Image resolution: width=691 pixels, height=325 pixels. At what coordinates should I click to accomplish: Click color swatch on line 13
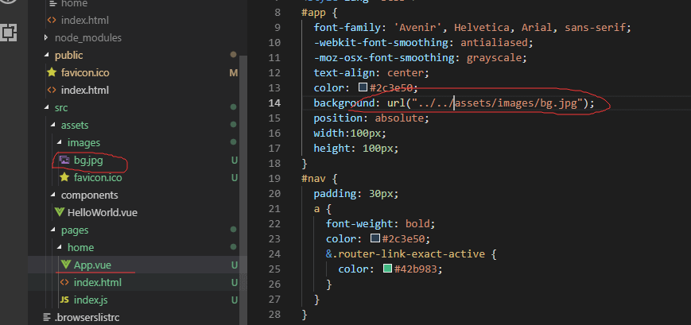coord(363,88)
